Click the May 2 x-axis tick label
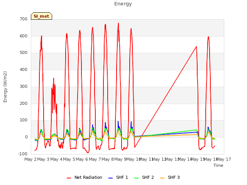 click(30, 159)
